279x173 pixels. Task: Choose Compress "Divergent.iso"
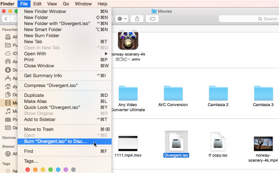tap(65, 86)
